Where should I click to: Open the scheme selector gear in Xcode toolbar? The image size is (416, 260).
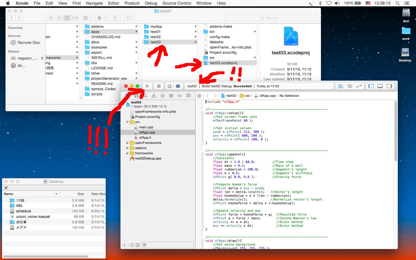click(170, 86)
